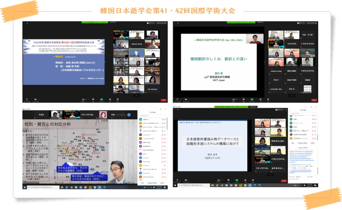This screenshot has width=342, height=210.
Task: Click red End button in top-right Zoom
Action: (x=314, y=101)
